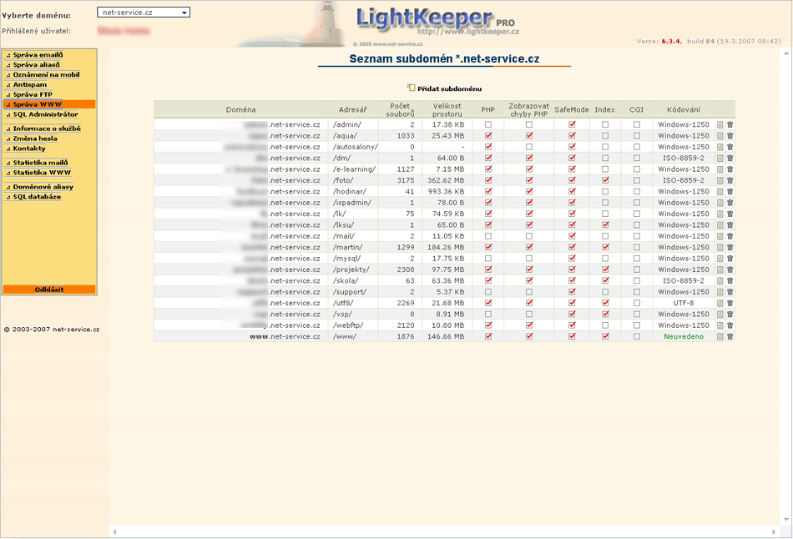793x539 pixels.
Task: Enable CGI for the /www/ row
Action: [x=637, y=336]
